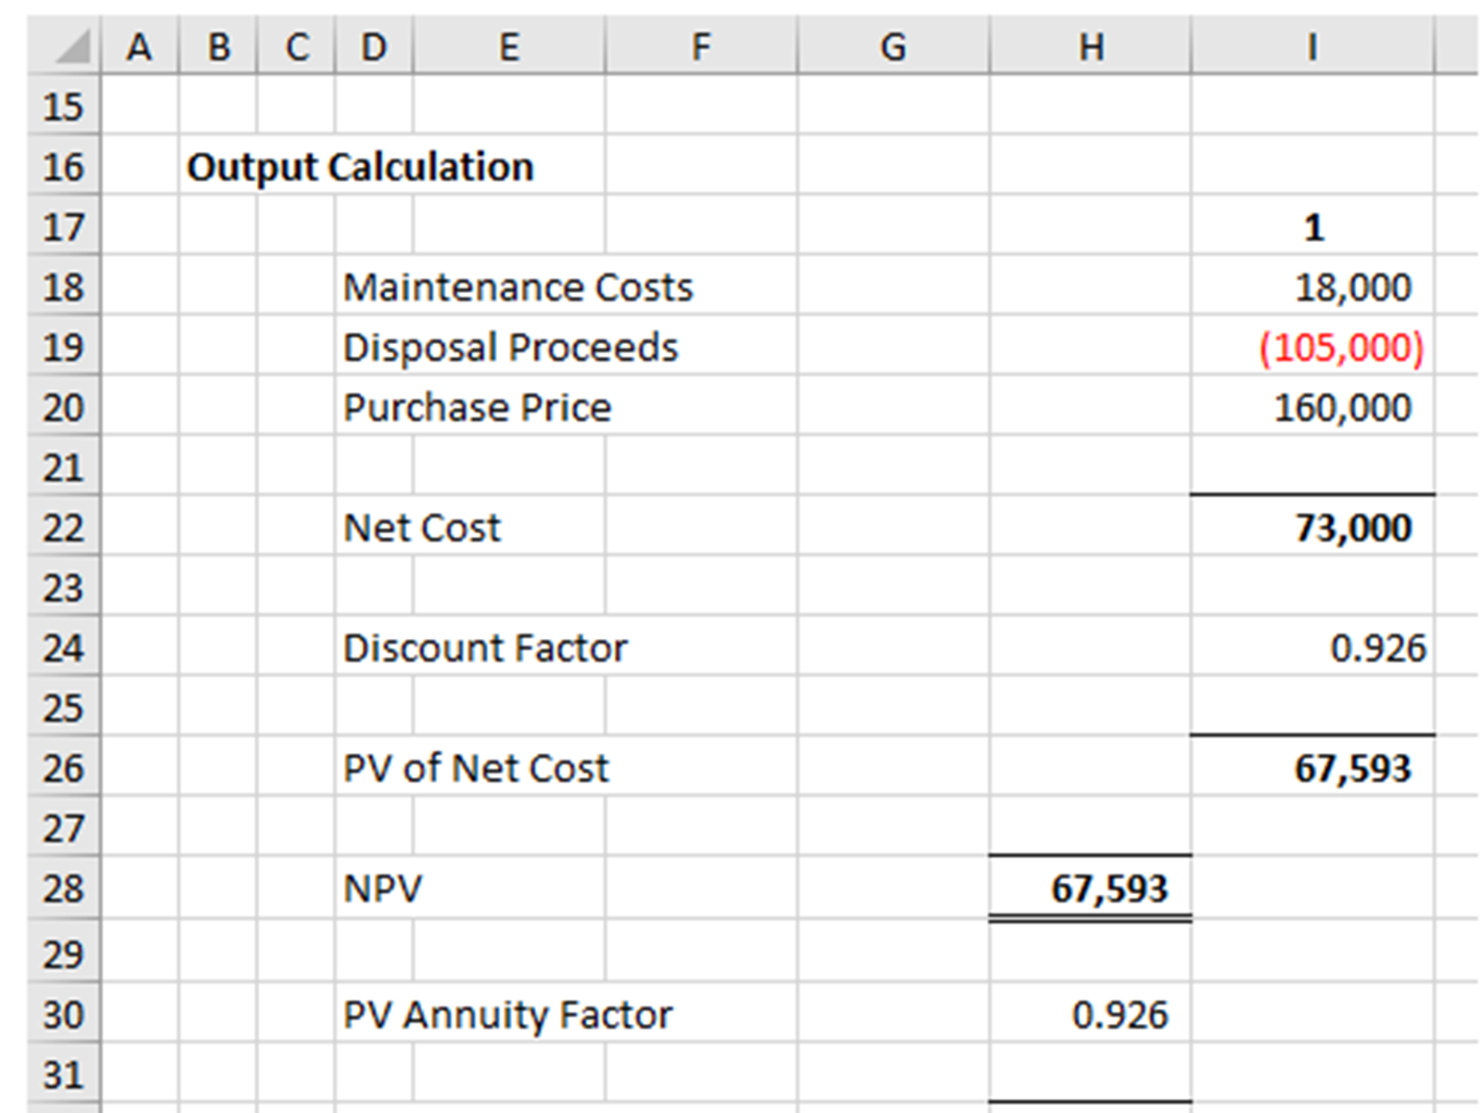Viewport: 1484px width, 1113px height.
Task: Select column I header
Action: click(1311, 46)
